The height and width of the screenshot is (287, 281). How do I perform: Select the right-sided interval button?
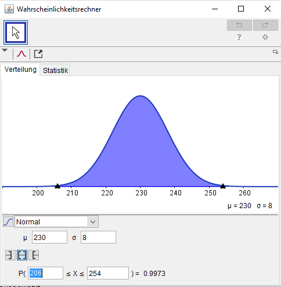pos(34,255)
